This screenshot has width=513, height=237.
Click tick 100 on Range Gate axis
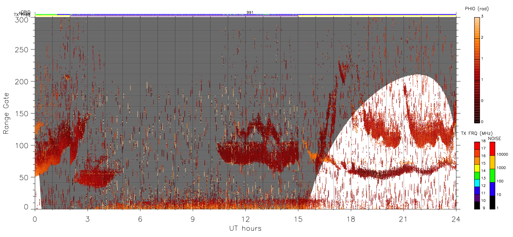[22, 145]
